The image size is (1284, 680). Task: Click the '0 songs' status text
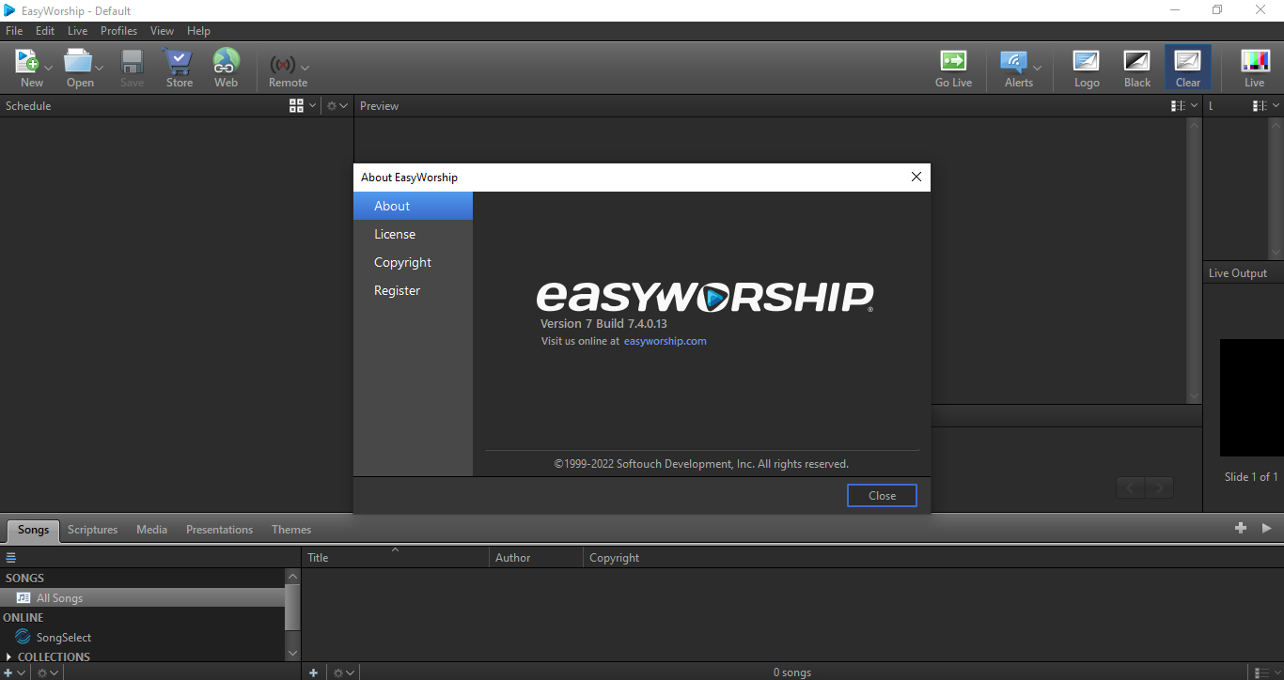[x=792, y=672]
